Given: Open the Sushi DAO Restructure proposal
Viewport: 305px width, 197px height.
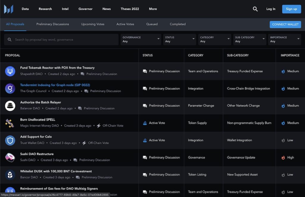Looking at the screenshot, I should (37, 154).
